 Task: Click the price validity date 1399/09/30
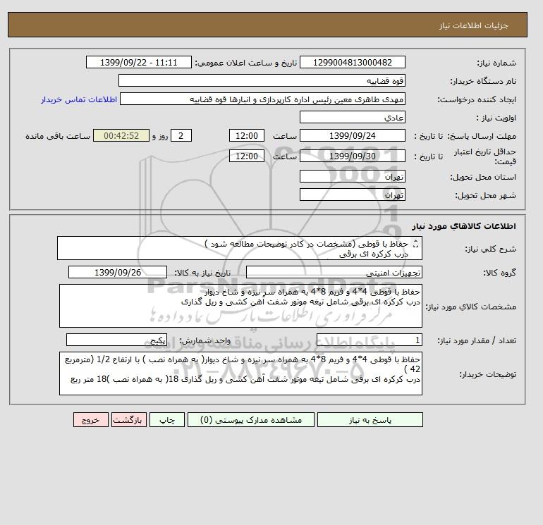pyautogui.click(x=352, y=156)
